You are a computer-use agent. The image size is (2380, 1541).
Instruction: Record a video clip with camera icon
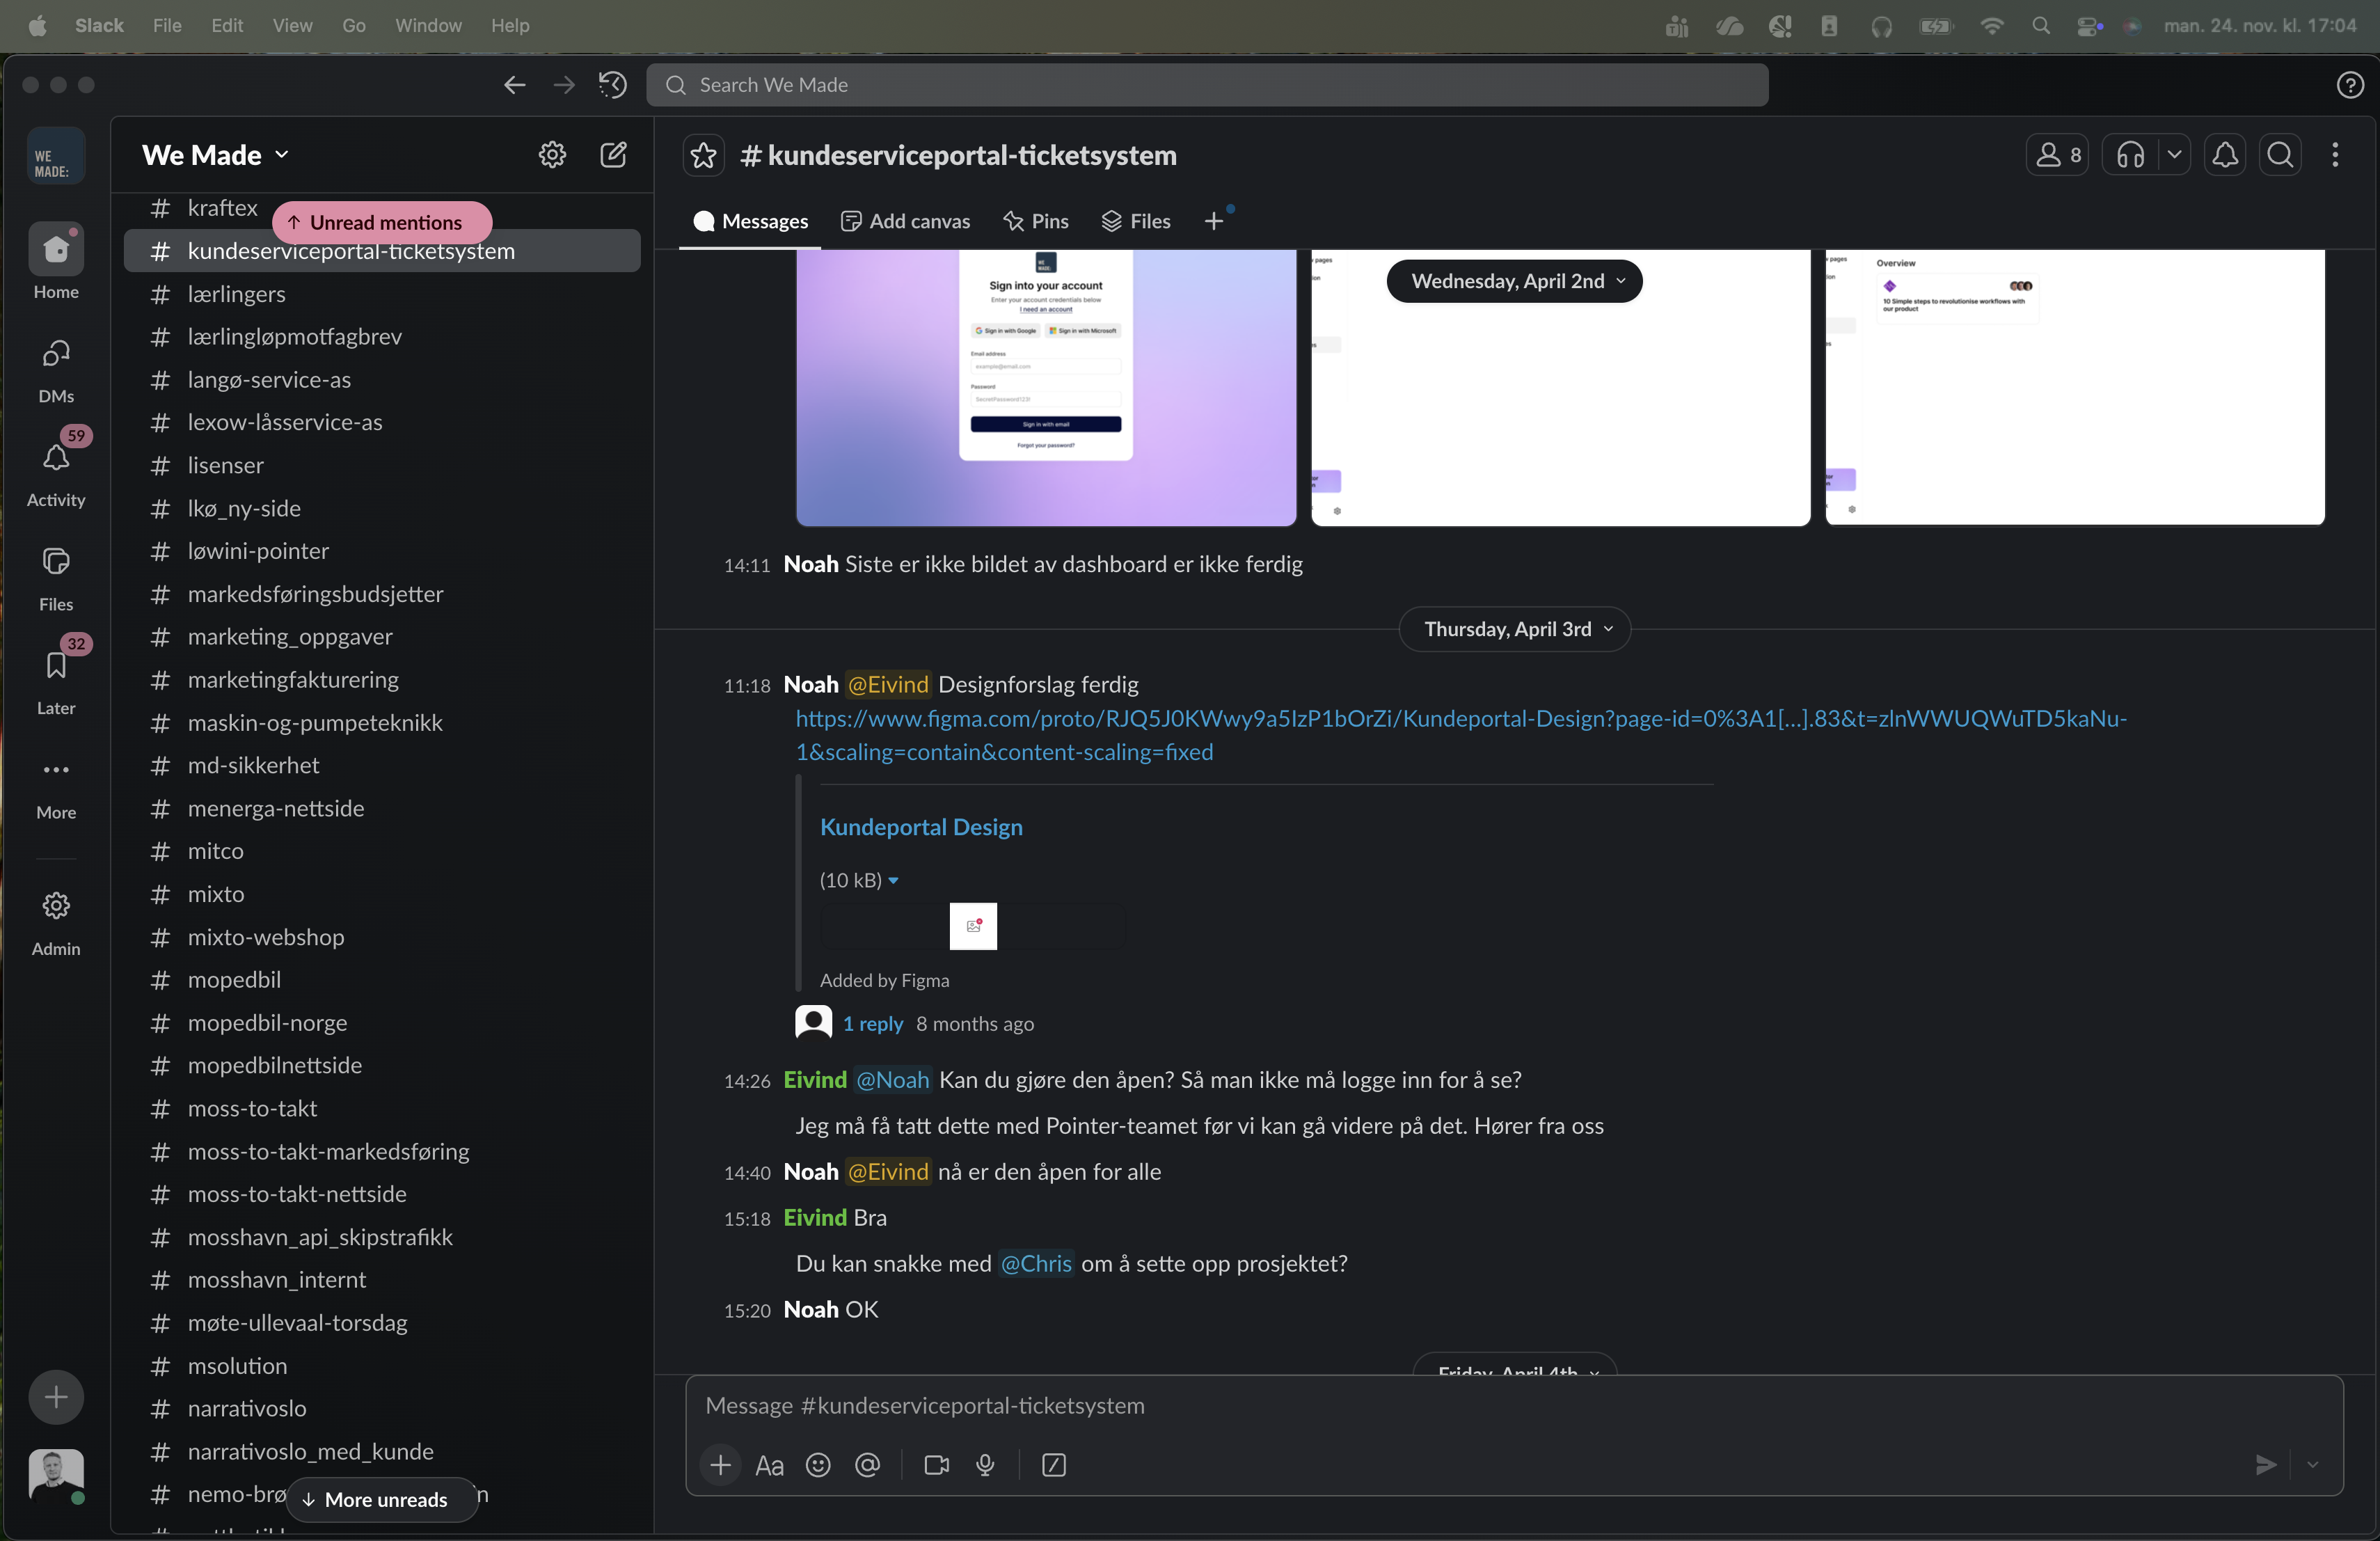click(x=936, y=1465)
